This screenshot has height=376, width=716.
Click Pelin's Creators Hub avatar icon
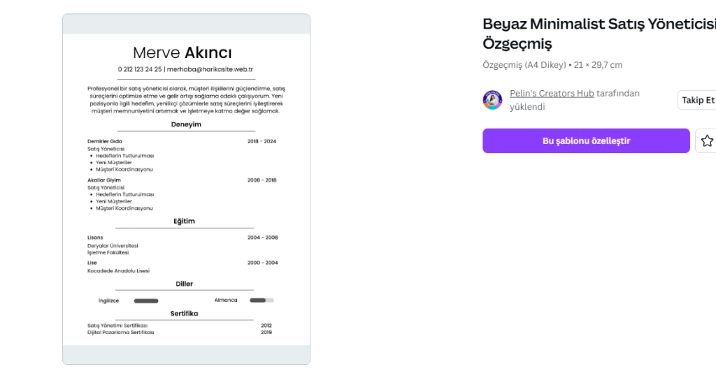(492, 100)
